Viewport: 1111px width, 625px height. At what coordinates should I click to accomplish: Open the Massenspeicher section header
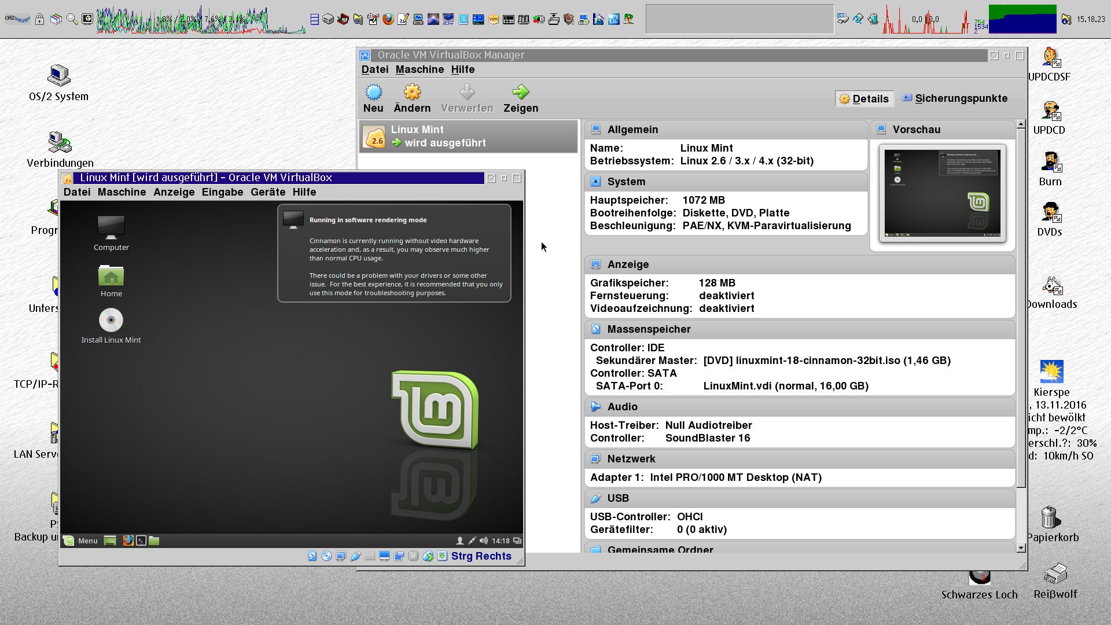[800, 329]
